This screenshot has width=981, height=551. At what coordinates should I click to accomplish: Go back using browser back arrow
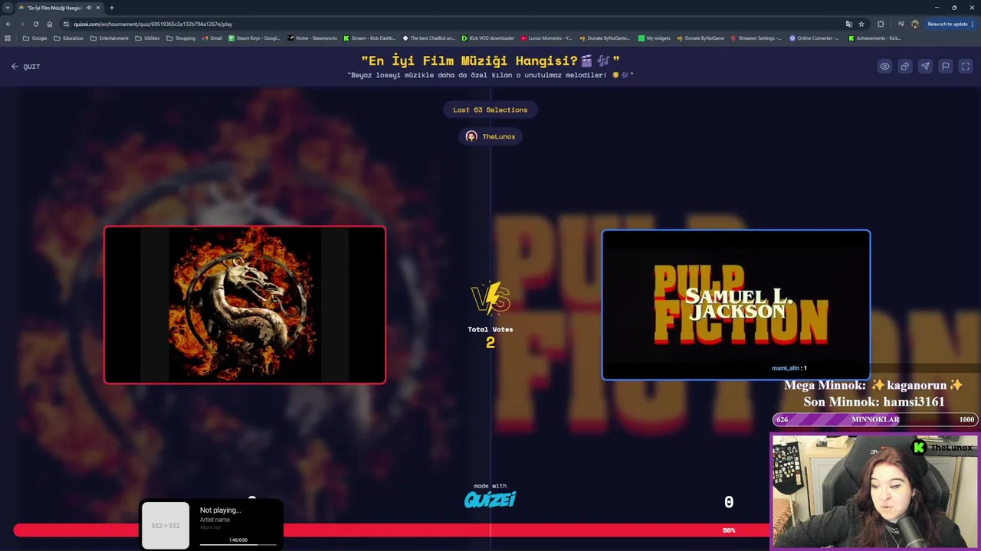[x=8, y=24]
